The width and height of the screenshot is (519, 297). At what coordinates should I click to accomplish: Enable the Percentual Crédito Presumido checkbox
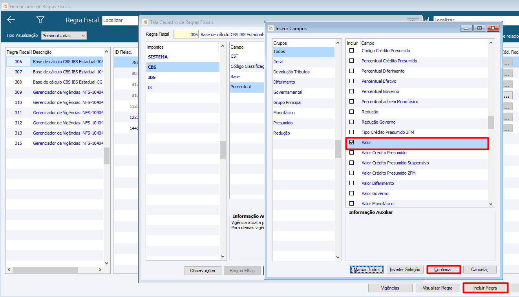coord(352,61)
